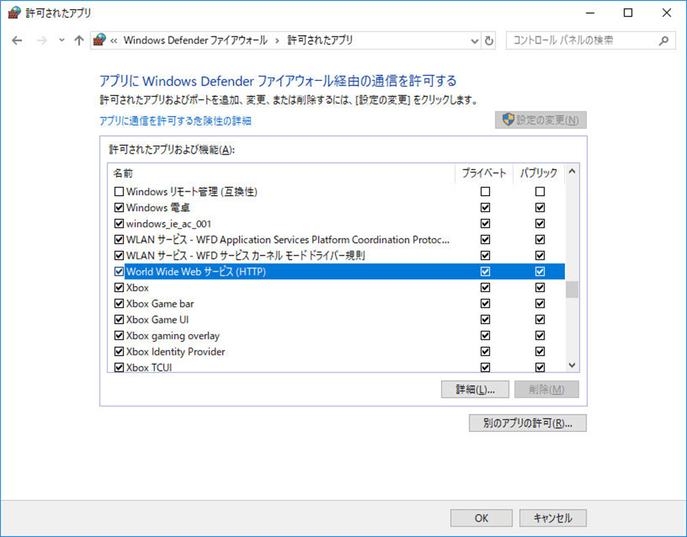687x537 pixels.
Task: Click the Forward navigation arrow
Action: point(42,40)
